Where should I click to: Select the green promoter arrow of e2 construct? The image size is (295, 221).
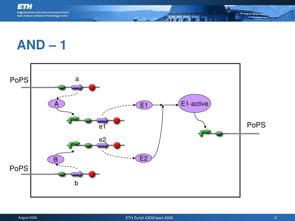pos(74,144)
